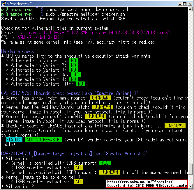This screenshot has width=194, height=190.
Task: Click NO badge for IBPB enabled and active
Action: 78,182
